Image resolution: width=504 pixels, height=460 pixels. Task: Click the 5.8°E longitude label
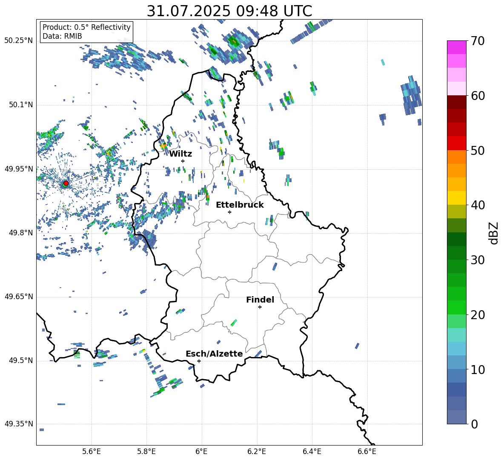point(146,451)
